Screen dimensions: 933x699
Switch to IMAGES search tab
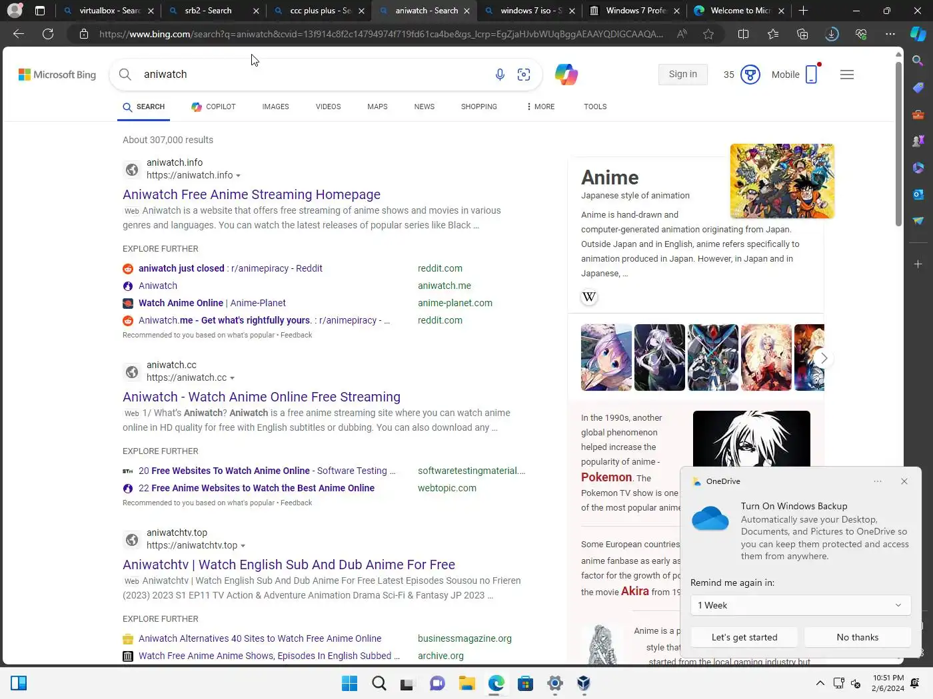click(x=275, y=107)
